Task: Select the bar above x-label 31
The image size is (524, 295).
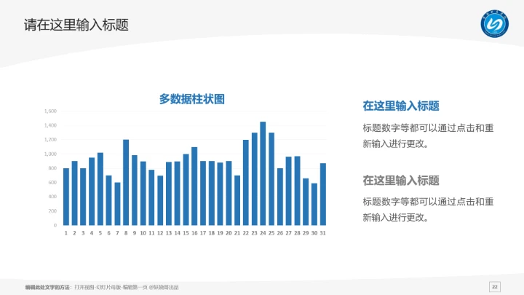Action: click(323, 194)
